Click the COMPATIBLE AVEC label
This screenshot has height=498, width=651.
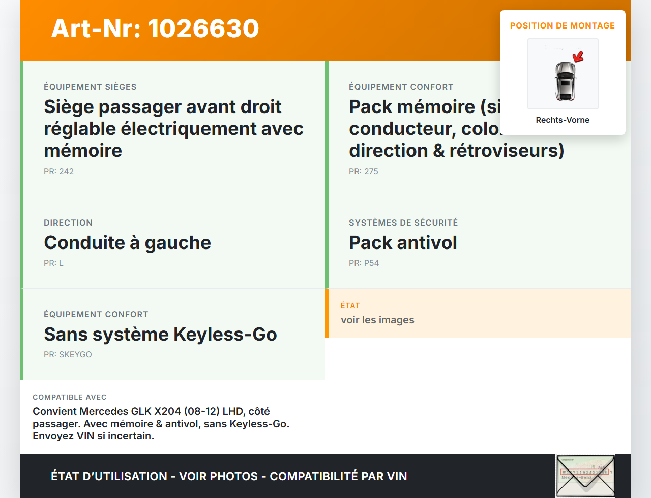click(x=70, y=397)
